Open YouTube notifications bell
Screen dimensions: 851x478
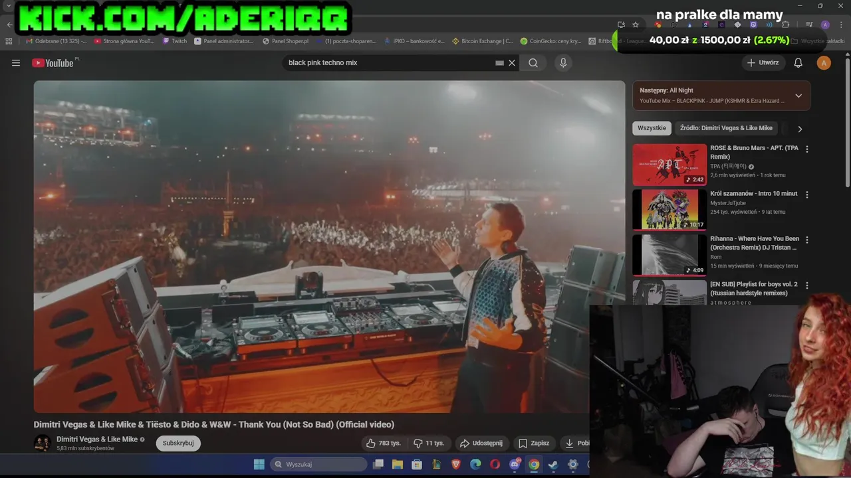pyautogui.click(x=798, y=63)
